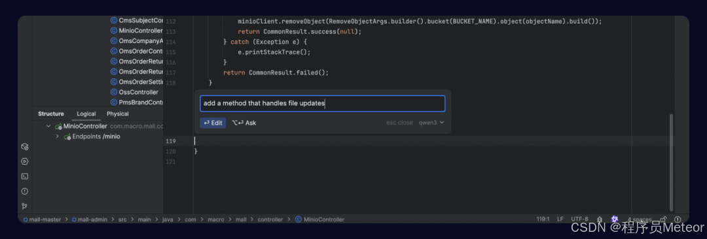Click the 119:1 cursor position indicator
This screenshot has width=707, height=239.
tap(543, 219)
